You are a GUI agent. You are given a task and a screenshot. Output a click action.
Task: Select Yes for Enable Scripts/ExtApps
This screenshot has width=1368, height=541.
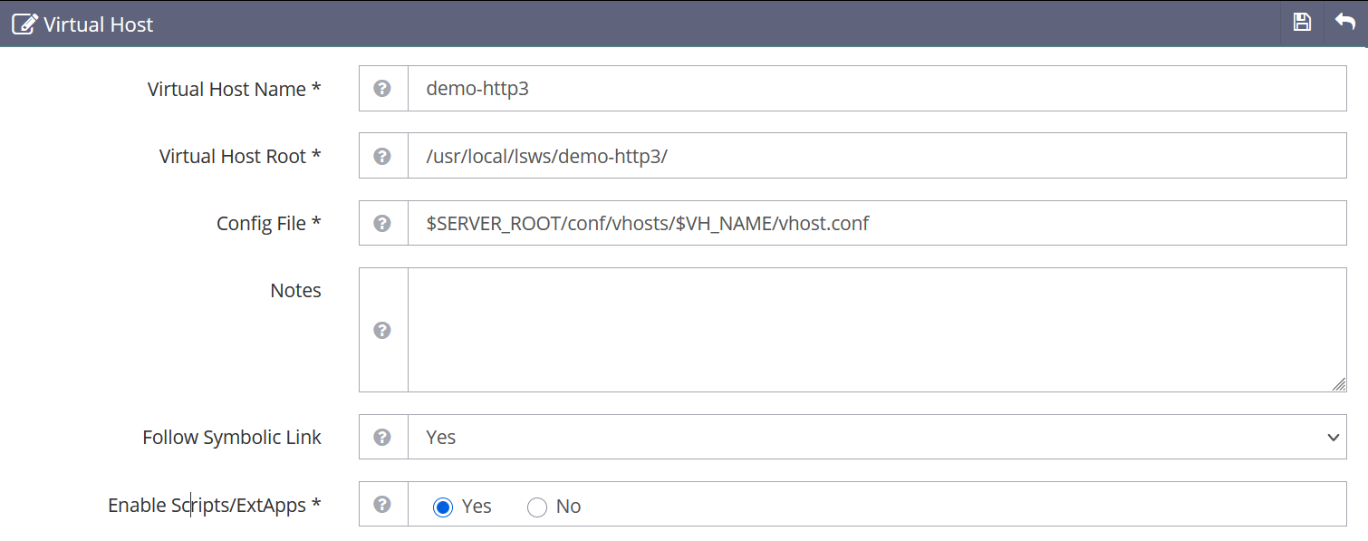click(x=443, y=507)
